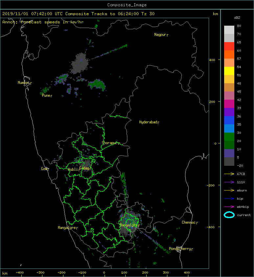Viewport: 254px width, 277px height.
Task: Pick the dark gray 5 dBZ swatch
Action: 229,161
